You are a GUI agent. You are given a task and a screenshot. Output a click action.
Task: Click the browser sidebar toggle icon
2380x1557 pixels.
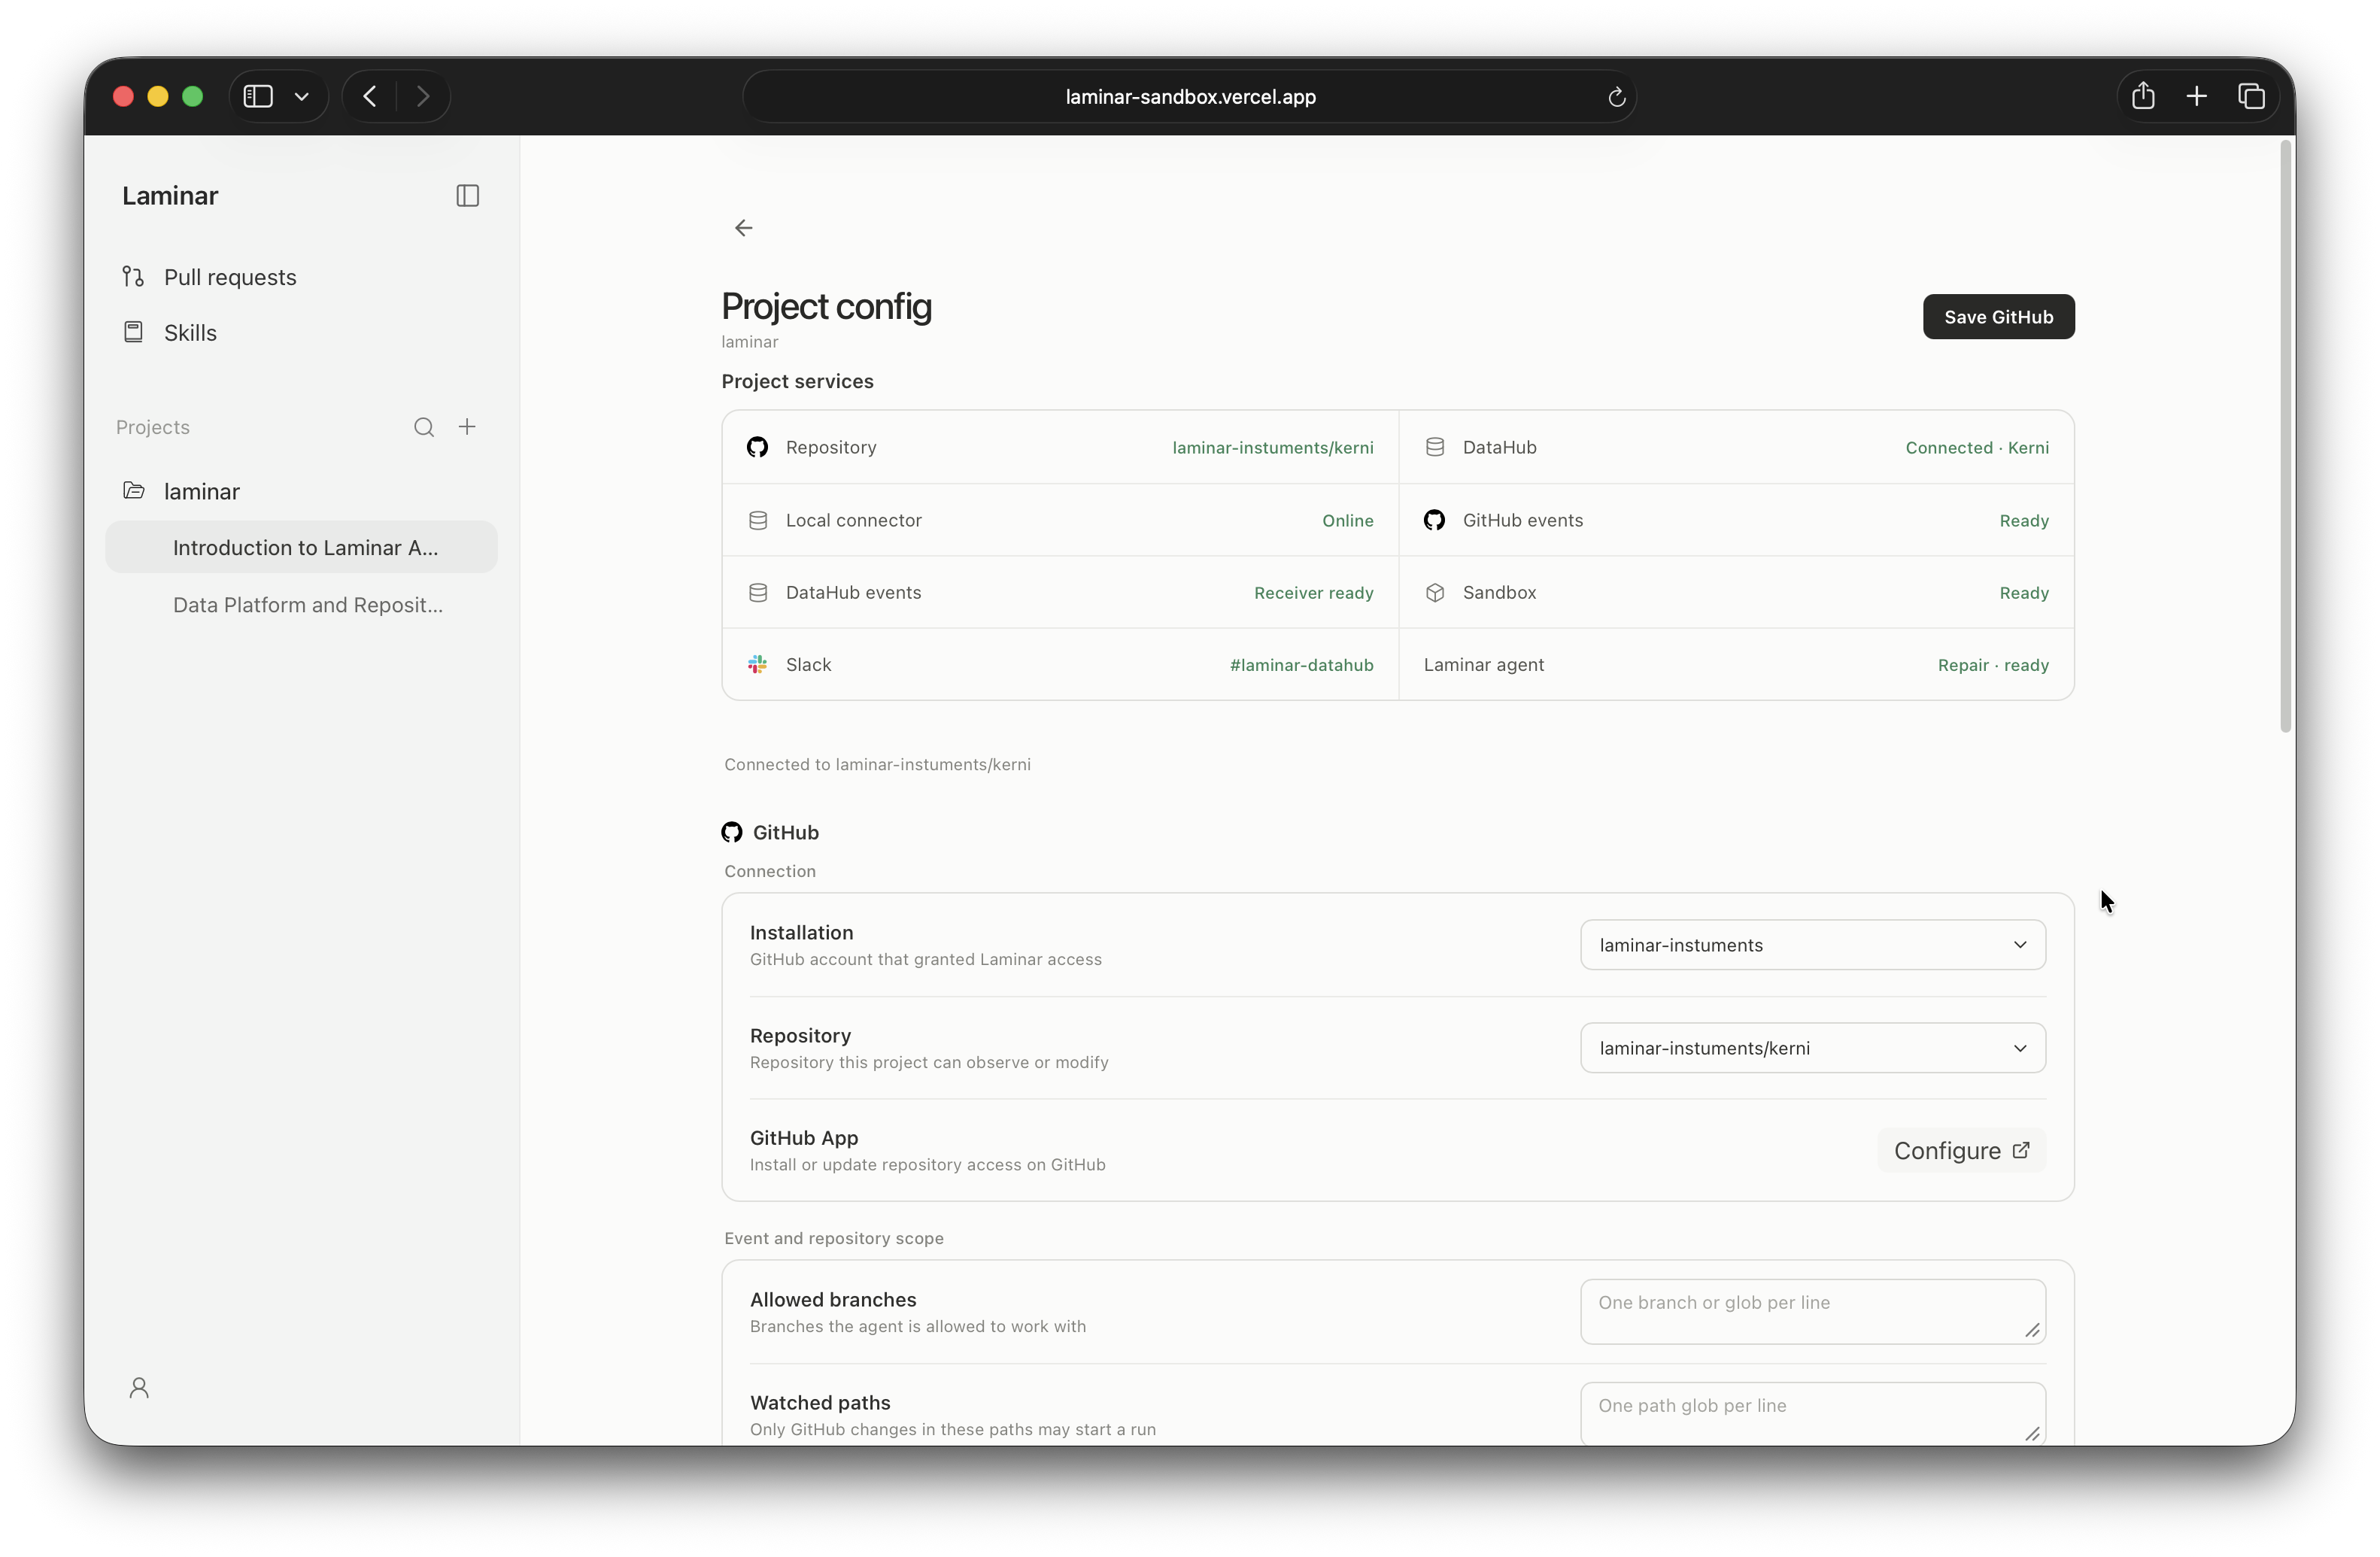coord(258,96)
